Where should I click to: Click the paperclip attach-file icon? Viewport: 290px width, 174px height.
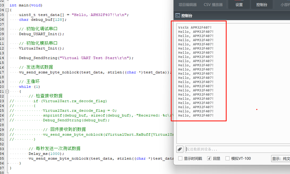click(180, 149)
